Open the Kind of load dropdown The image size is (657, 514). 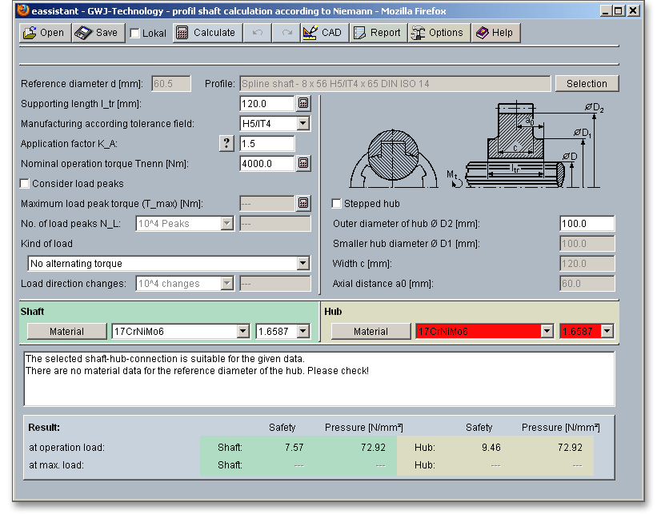[302, 263]
